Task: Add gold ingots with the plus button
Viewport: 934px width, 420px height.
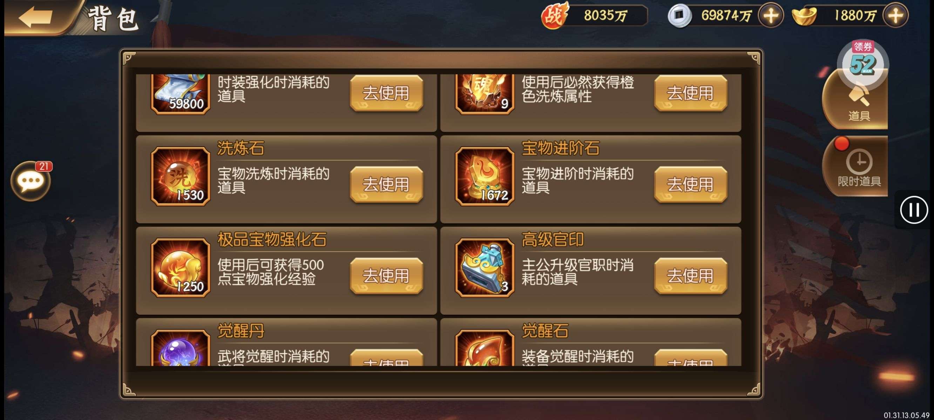Action: pos(895,15)
